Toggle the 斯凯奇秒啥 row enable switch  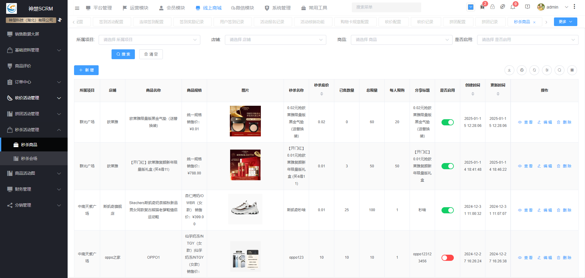pos(448,210)
